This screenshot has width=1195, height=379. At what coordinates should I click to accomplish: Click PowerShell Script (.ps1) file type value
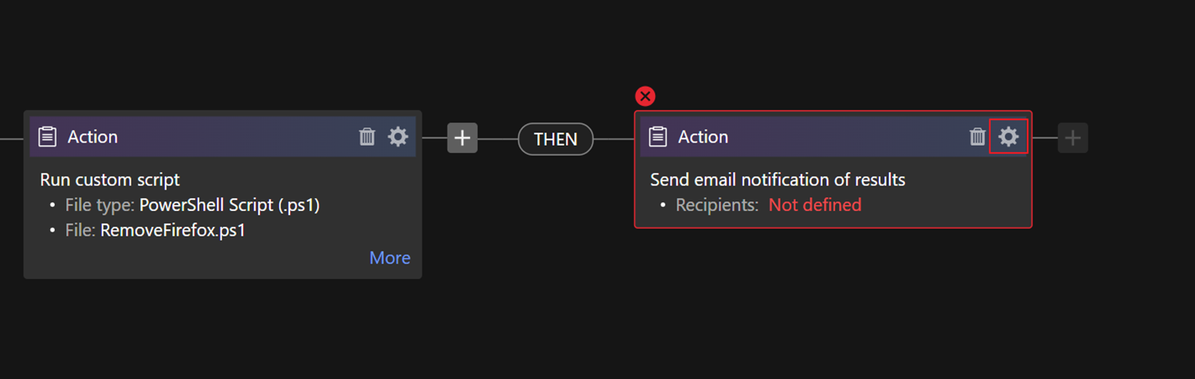229,205
